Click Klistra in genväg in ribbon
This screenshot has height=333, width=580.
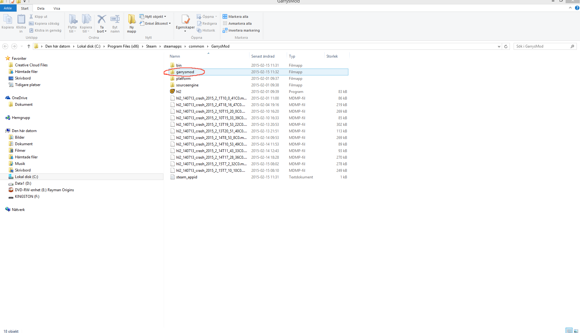[x=45, y=30]
